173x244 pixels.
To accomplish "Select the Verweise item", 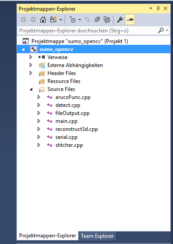I will tap(57, 57).
